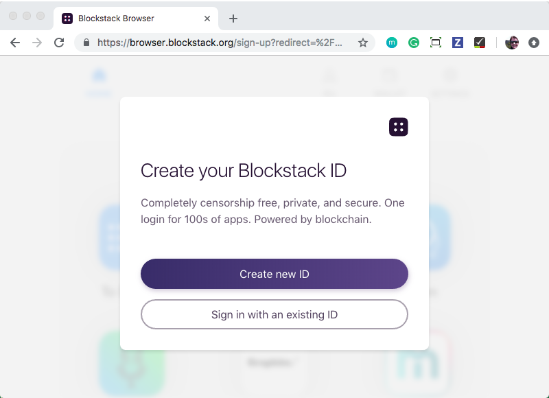Go back to the previous page

tap(15, 43)
